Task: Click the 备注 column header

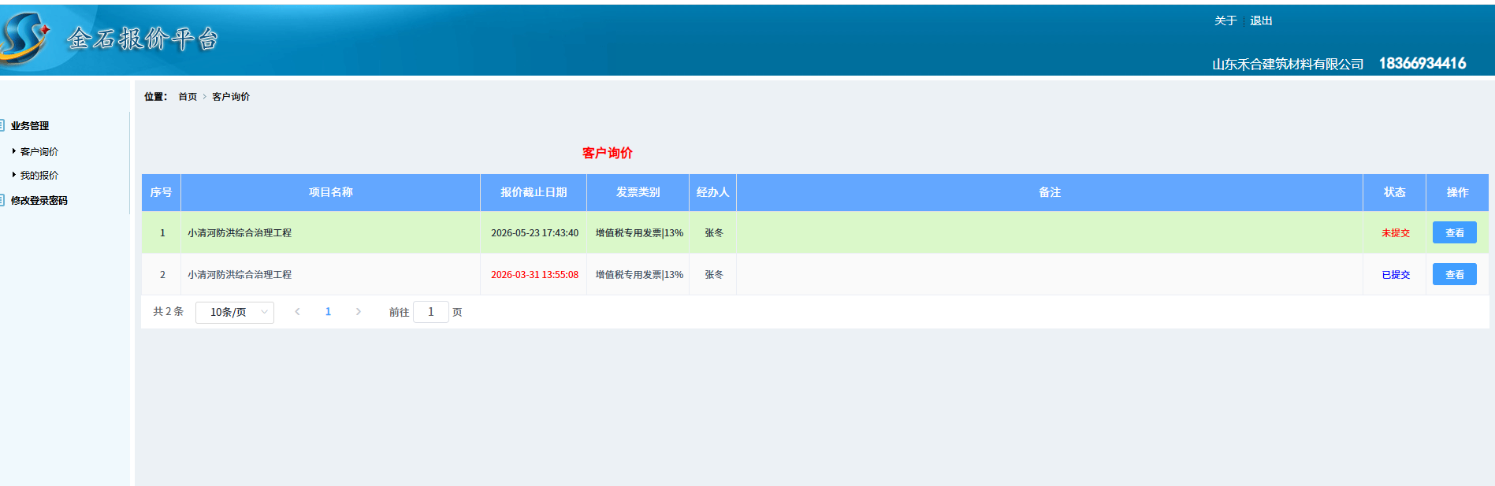Action: pos(1050,192)
